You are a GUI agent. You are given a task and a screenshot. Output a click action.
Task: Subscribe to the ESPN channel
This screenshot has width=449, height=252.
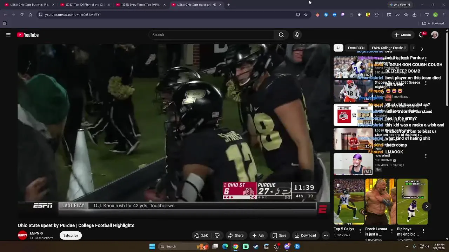tap(71, 236)
